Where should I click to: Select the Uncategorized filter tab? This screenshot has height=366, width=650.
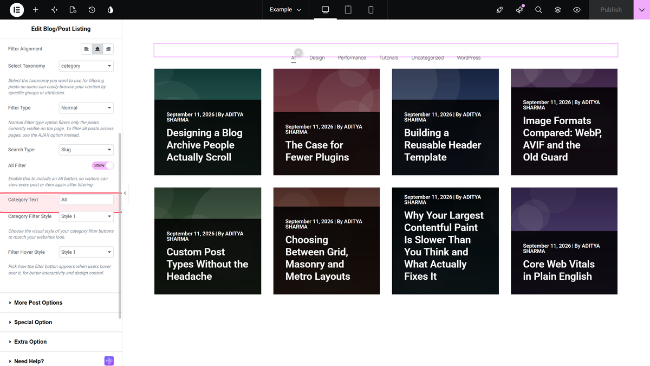point(427,57)
